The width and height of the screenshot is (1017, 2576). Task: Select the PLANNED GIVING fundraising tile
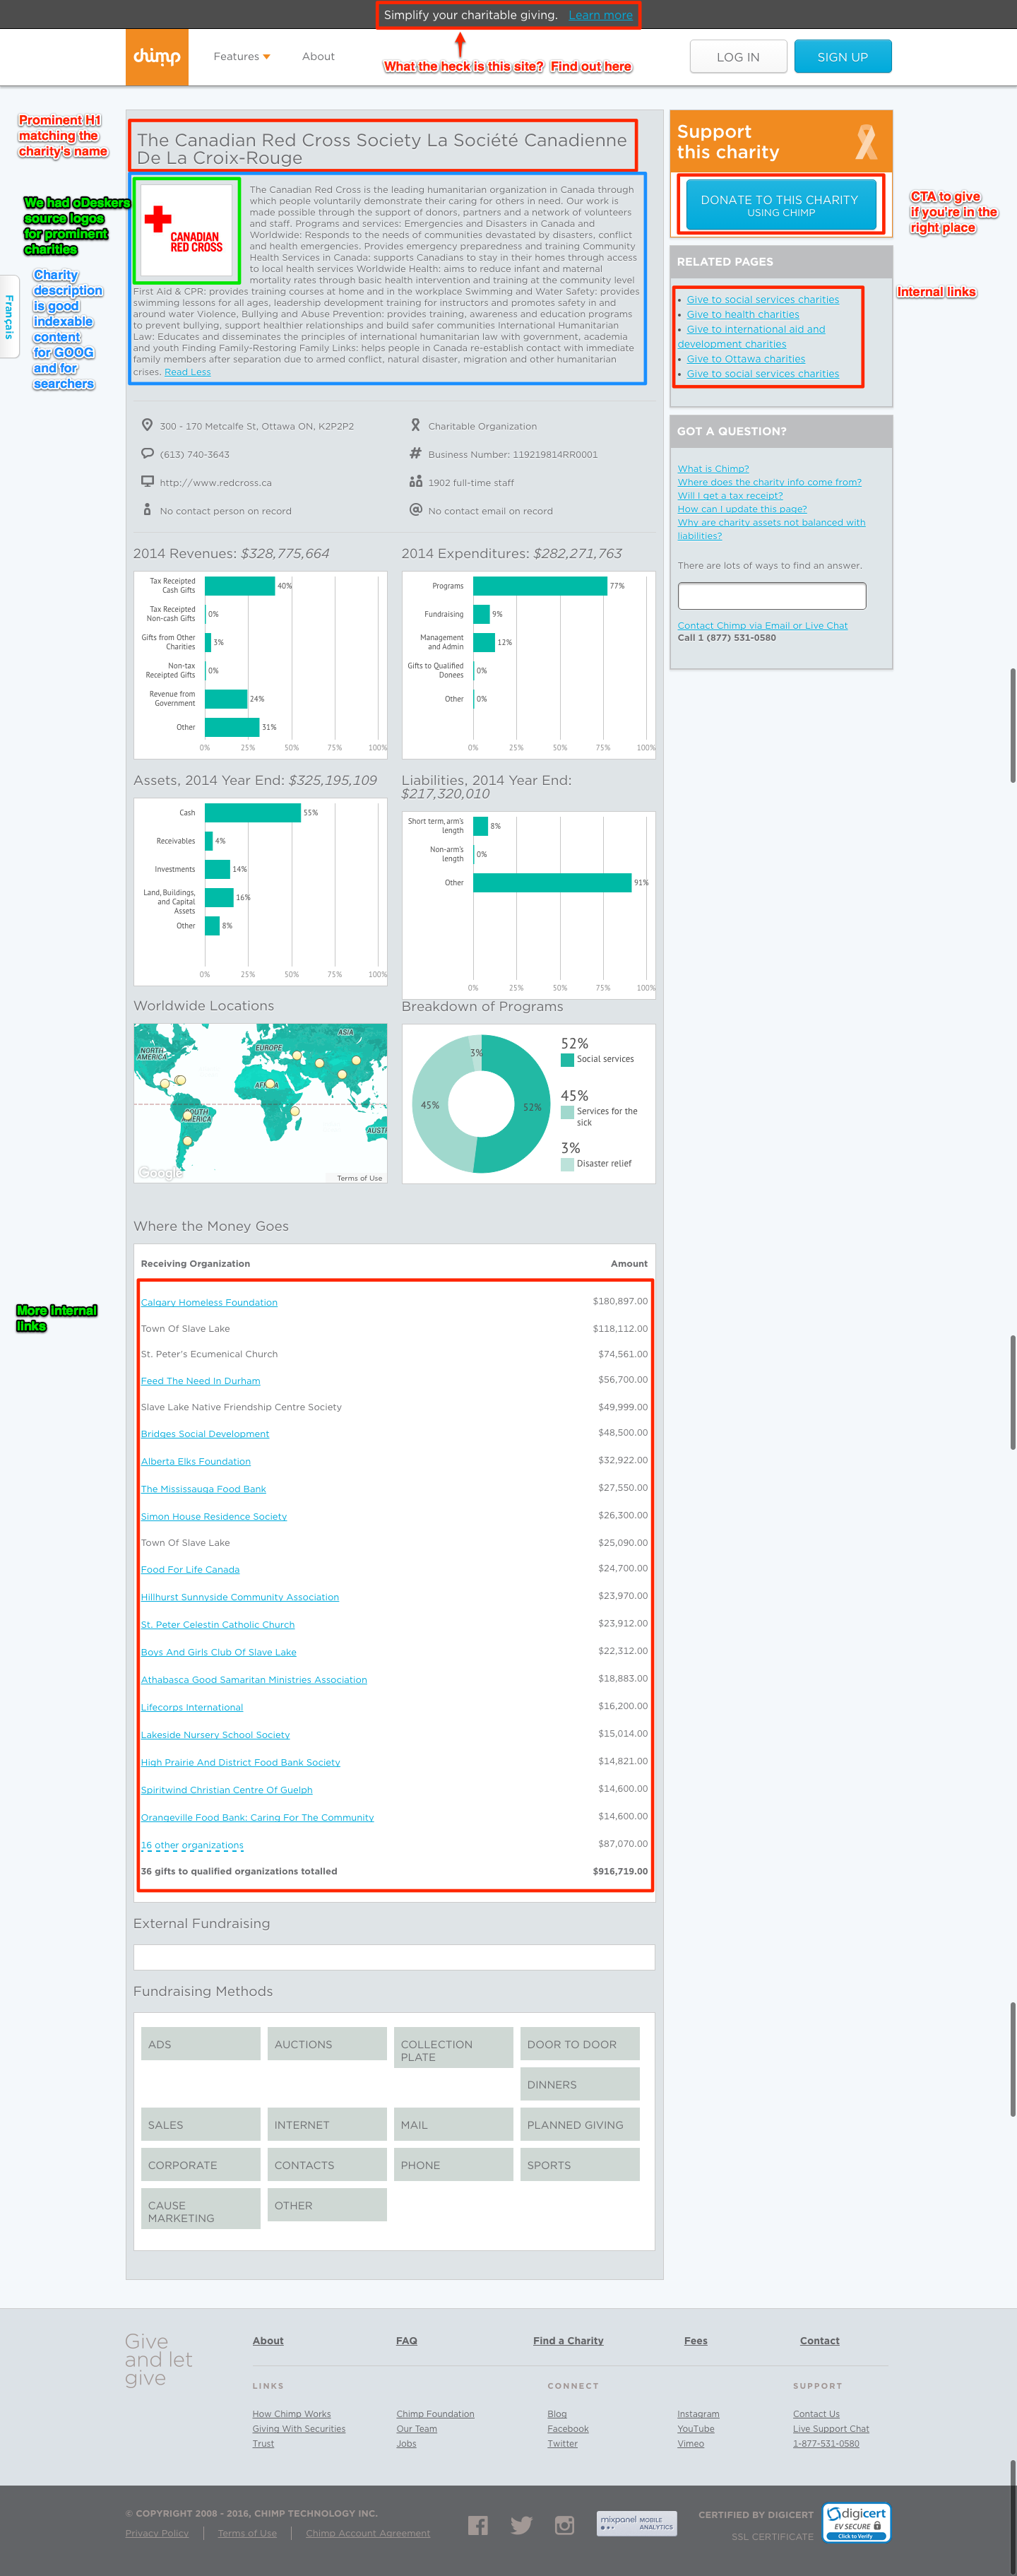point(580,2124)
